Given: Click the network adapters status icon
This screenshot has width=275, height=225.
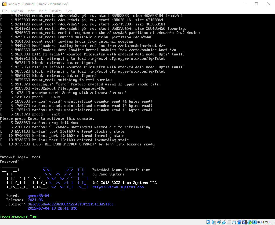Looking at the screenshot, I should click(x=218, y=222).
